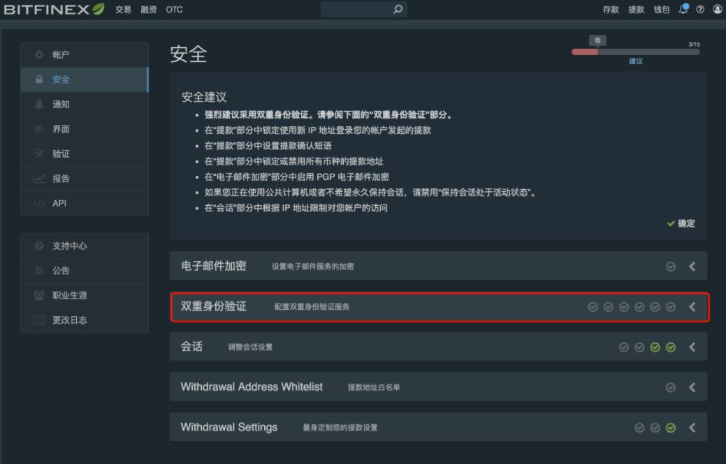Open 更改日志 link
The width and height of the screenshot is (726, 464).
(x=85, y=320)
